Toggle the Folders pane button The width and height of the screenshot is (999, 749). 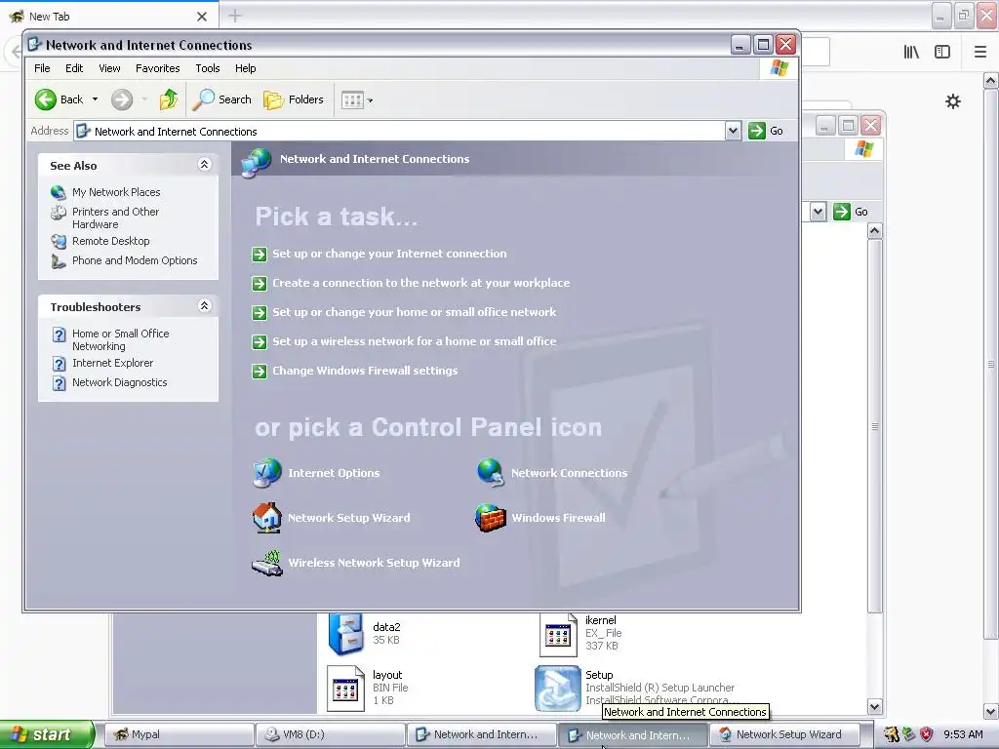tap(294, 99)
